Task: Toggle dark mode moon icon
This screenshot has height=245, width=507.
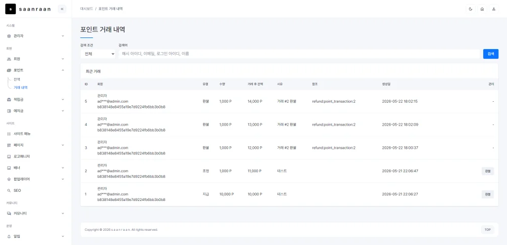Action: pyautogui.click(x=470, y=9)
